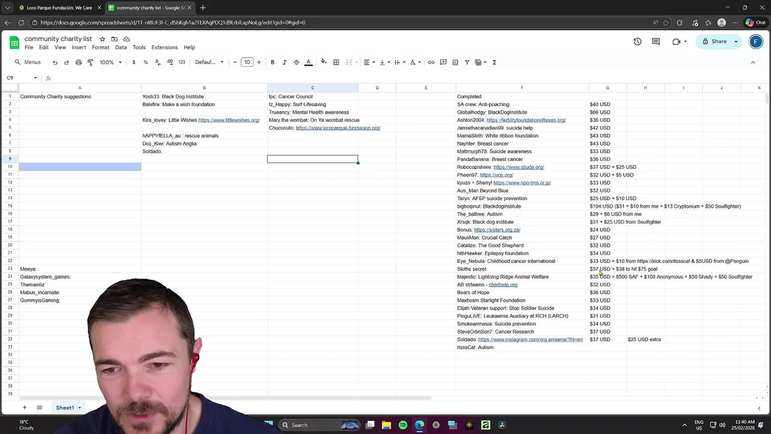771x434 pixels.
Task: Reload the page in the browser
Action: [21, 23]
